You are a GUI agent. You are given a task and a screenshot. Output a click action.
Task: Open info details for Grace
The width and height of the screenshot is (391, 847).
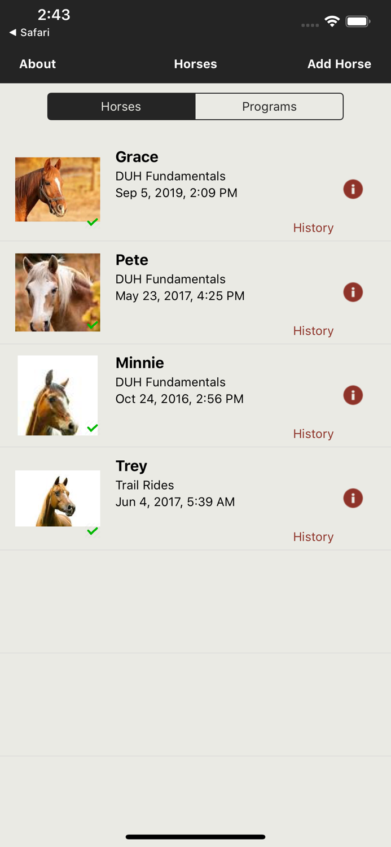353,189
